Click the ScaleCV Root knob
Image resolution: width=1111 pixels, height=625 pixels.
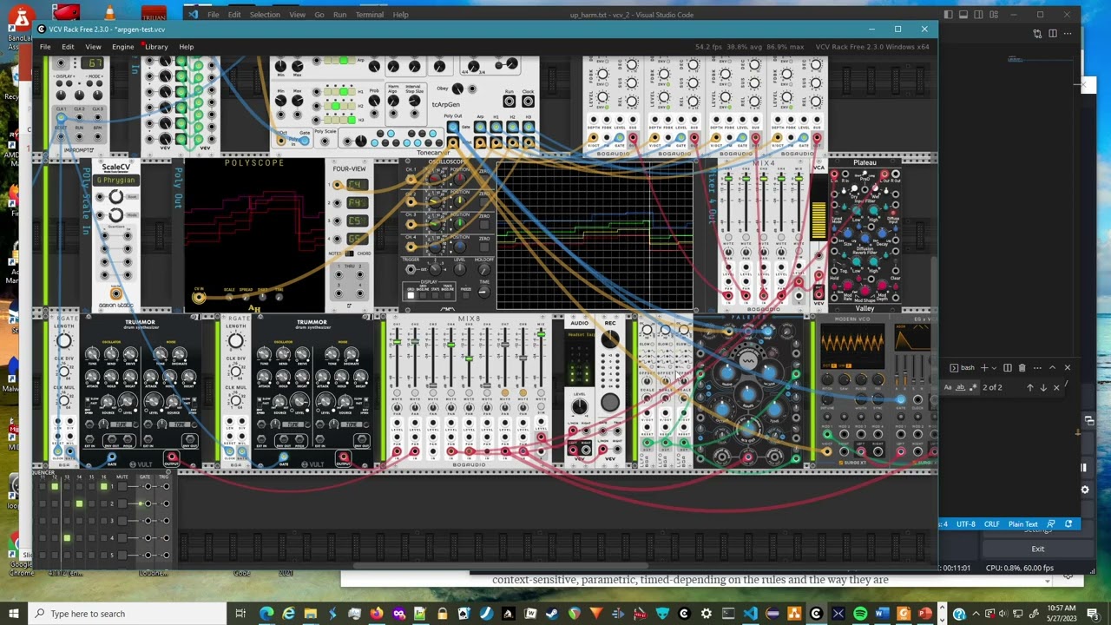pos(116,197)
